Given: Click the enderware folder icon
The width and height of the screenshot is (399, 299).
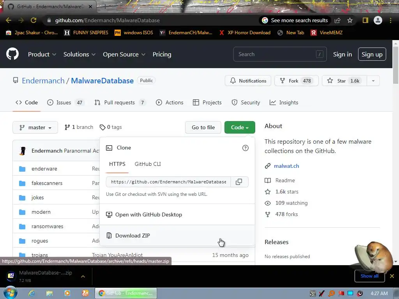Looking at the screenshot, I should point(22,169).
